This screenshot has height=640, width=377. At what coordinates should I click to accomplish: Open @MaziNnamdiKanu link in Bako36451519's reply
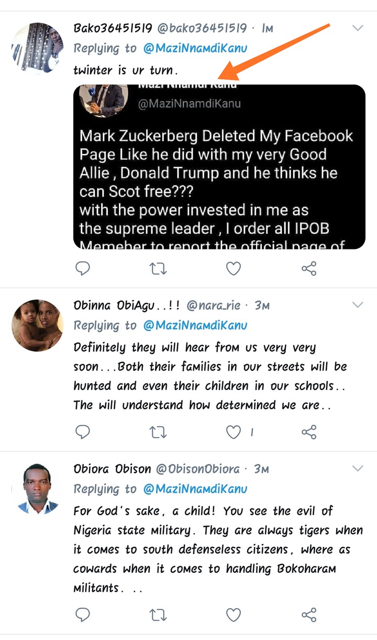pyautogui.click(x=195, y=48)
